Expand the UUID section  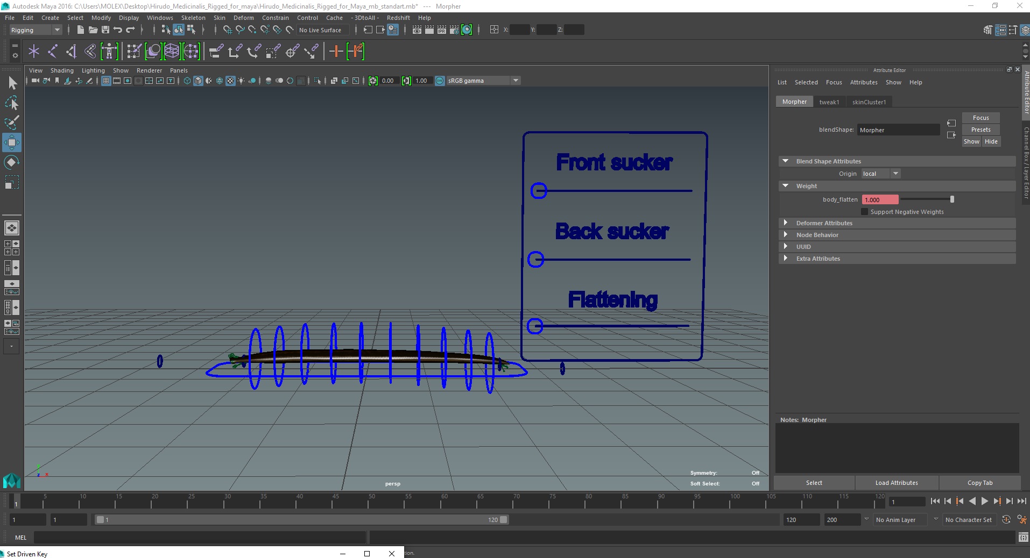(785, 247)
